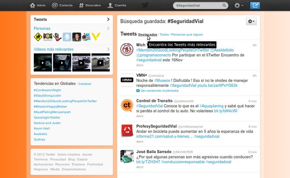Open the Ayuda footer link
The height and width of the screenshot is (178, 290).
tap(87, 154)
